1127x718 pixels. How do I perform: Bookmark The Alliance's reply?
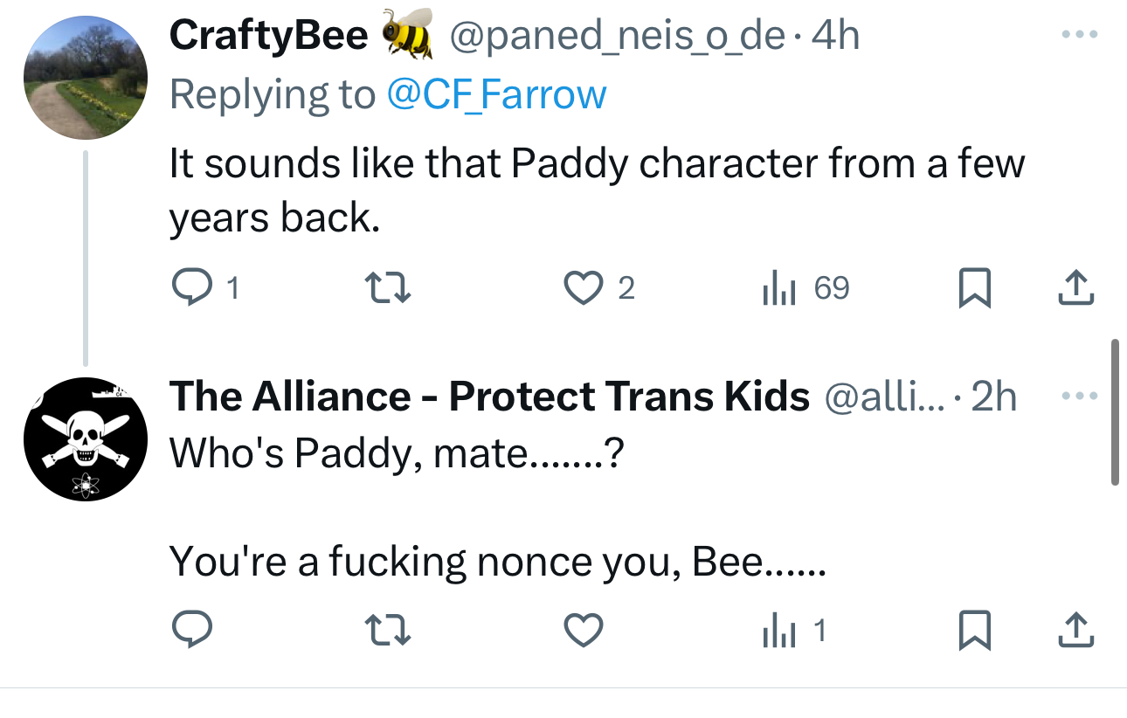[974, 631]
